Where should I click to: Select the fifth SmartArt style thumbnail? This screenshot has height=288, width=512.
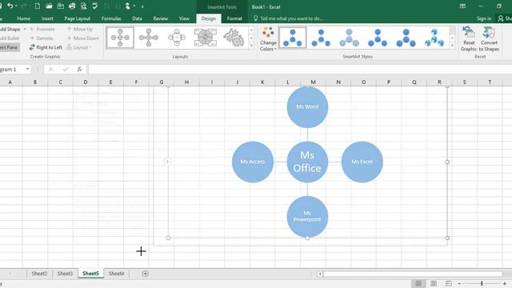tap(406, 38)
